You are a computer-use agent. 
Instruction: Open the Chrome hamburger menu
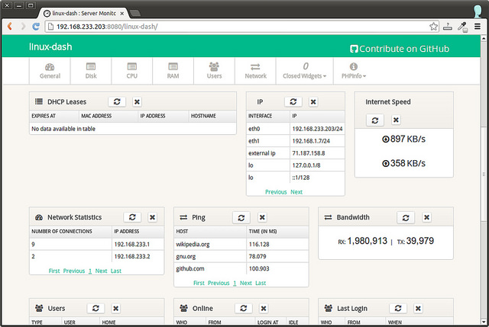coord(477,26)
